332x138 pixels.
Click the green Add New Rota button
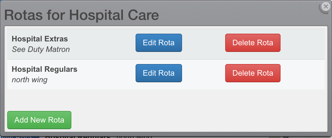point(39,120)
